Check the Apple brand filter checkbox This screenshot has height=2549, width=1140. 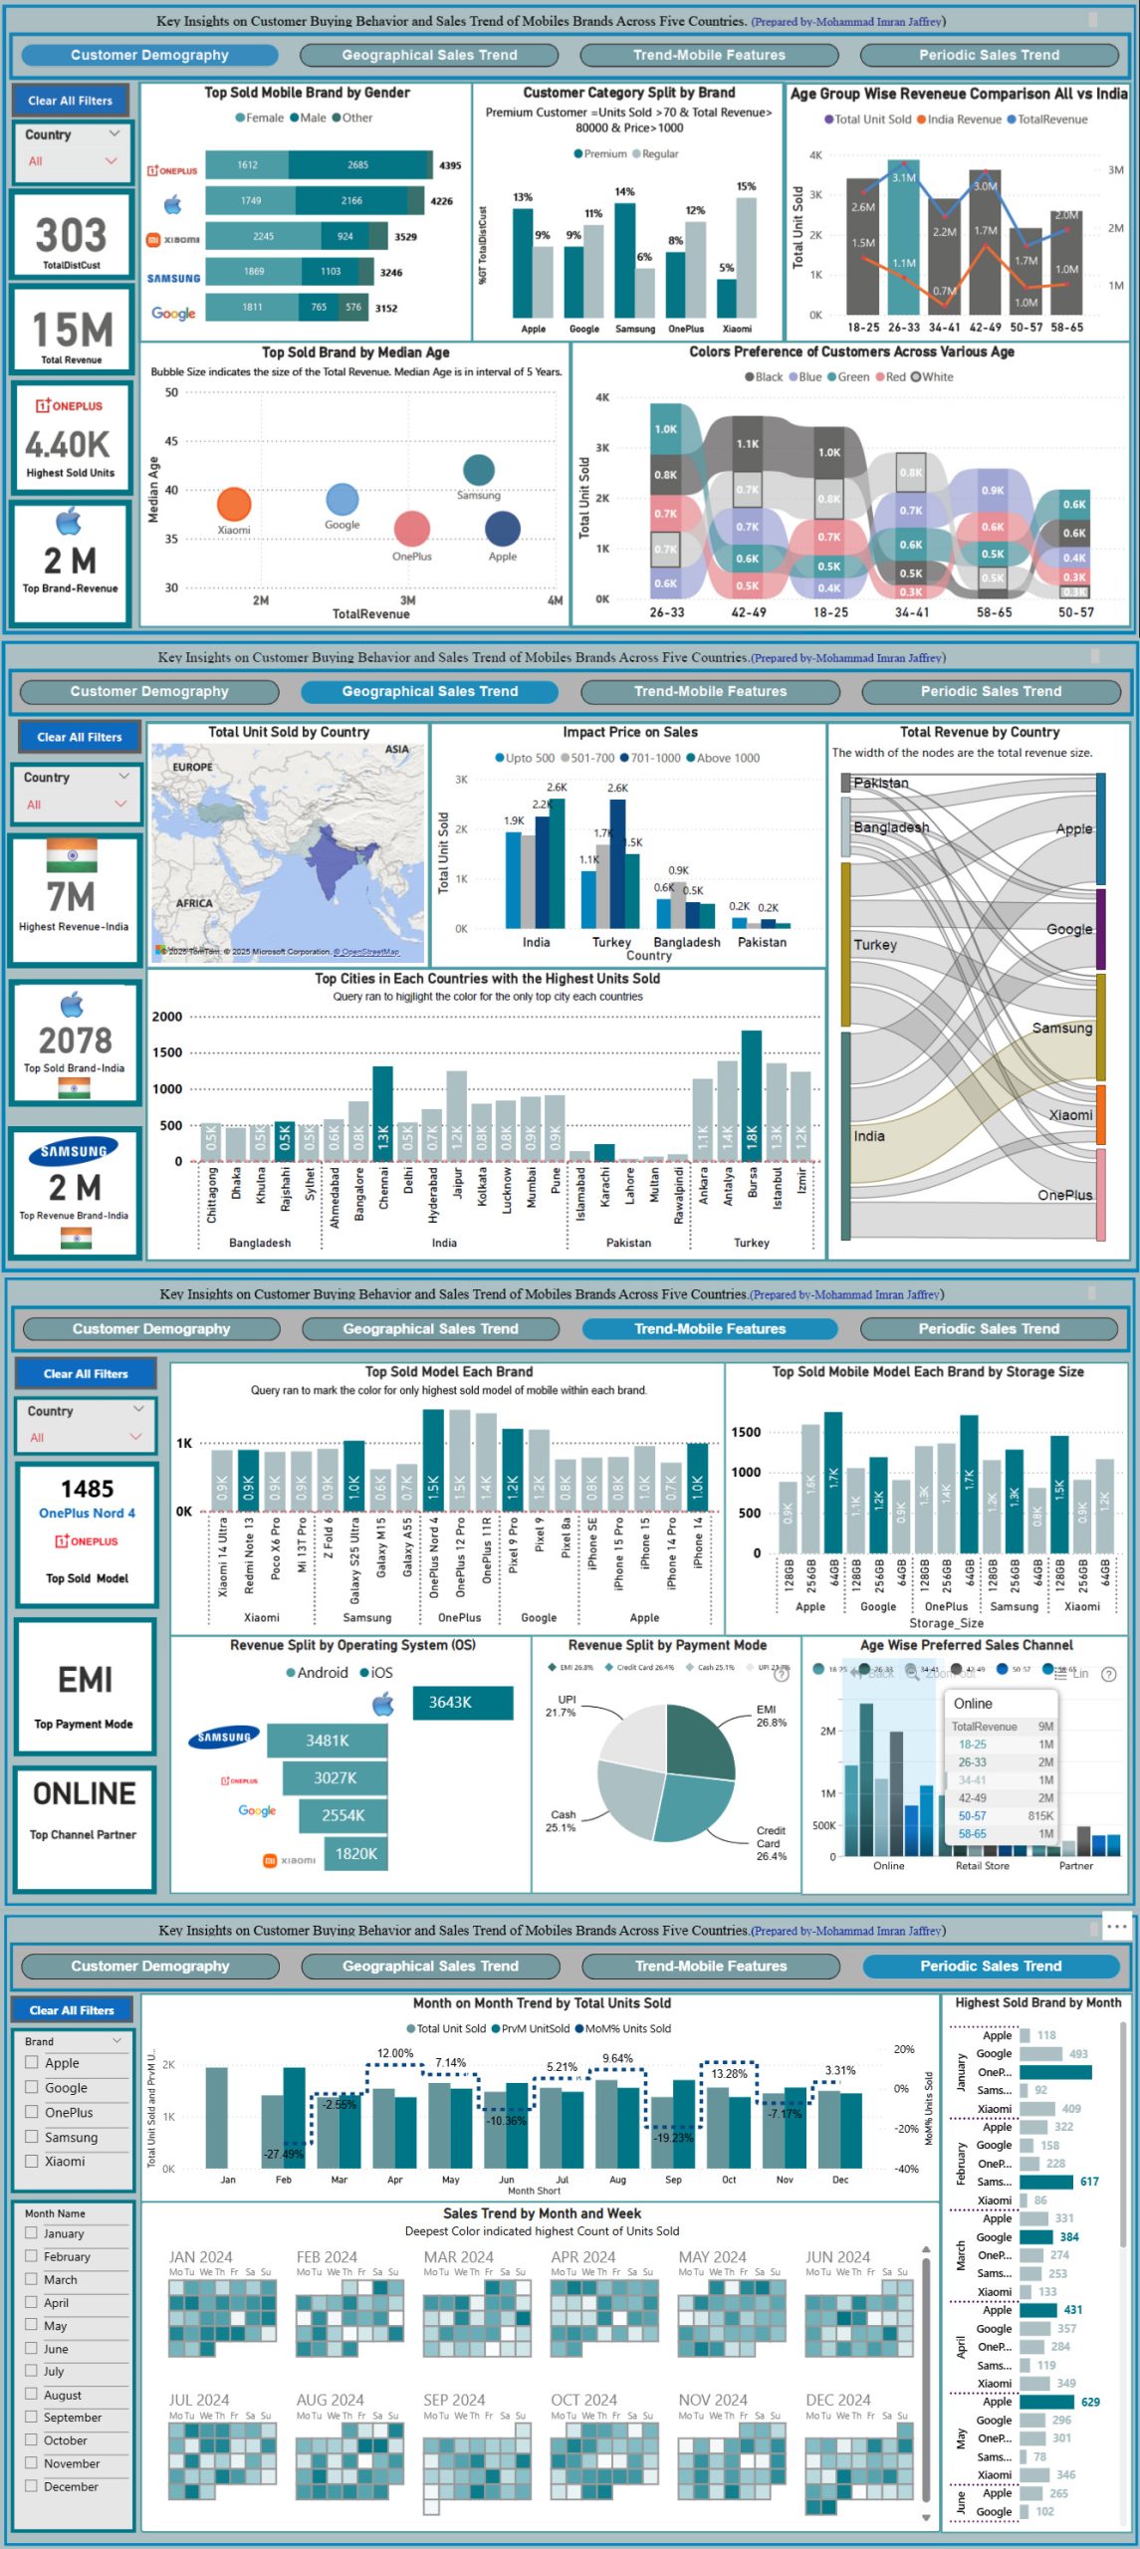pyautogui.click(x=32, y=2063)
